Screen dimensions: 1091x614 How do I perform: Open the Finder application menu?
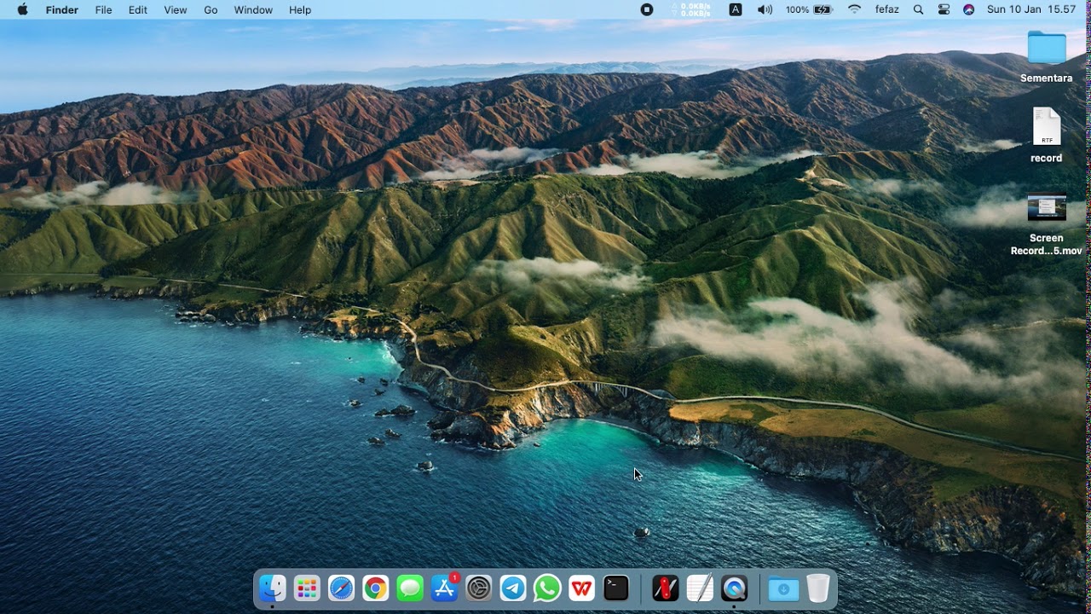click(x=61, y=9)
